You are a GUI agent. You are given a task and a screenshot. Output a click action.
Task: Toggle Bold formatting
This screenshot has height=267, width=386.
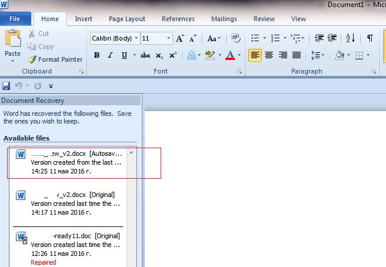(x=96, y=56)
